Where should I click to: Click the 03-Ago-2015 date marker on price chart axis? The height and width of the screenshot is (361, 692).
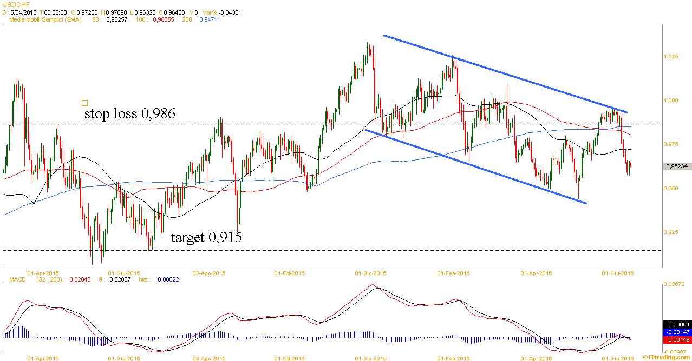click(209, 273)
